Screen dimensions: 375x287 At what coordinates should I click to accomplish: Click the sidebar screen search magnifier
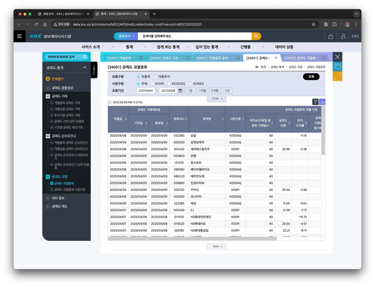[85, 57]
